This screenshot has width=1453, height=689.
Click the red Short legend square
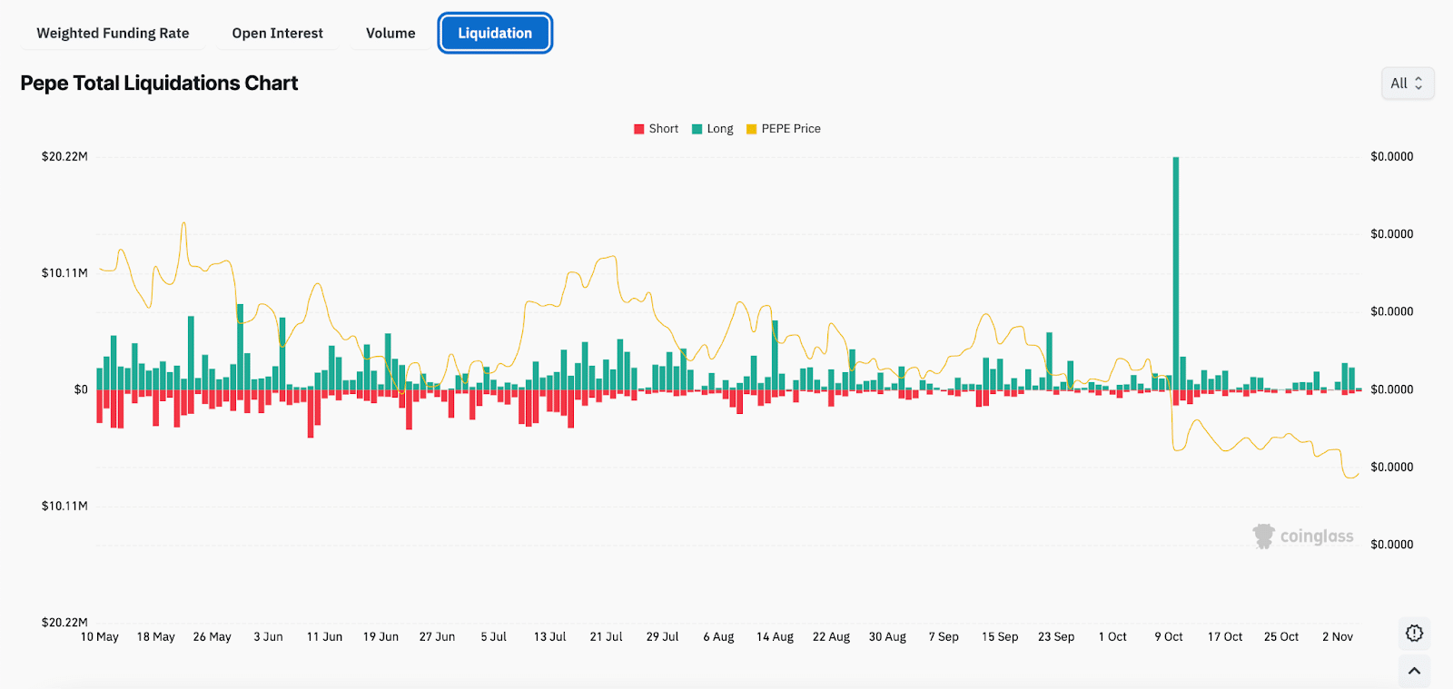(x=639, y=129)
